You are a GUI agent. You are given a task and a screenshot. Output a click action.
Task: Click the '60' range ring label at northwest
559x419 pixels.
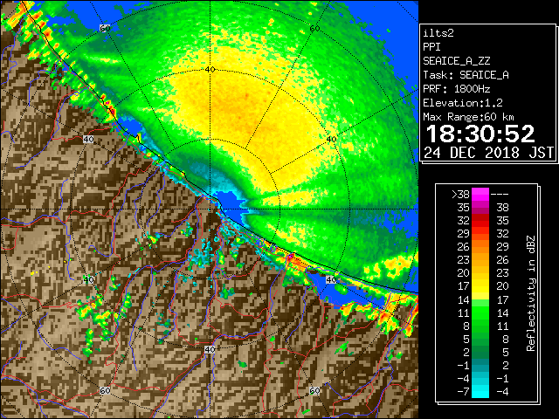click(105, 29)
